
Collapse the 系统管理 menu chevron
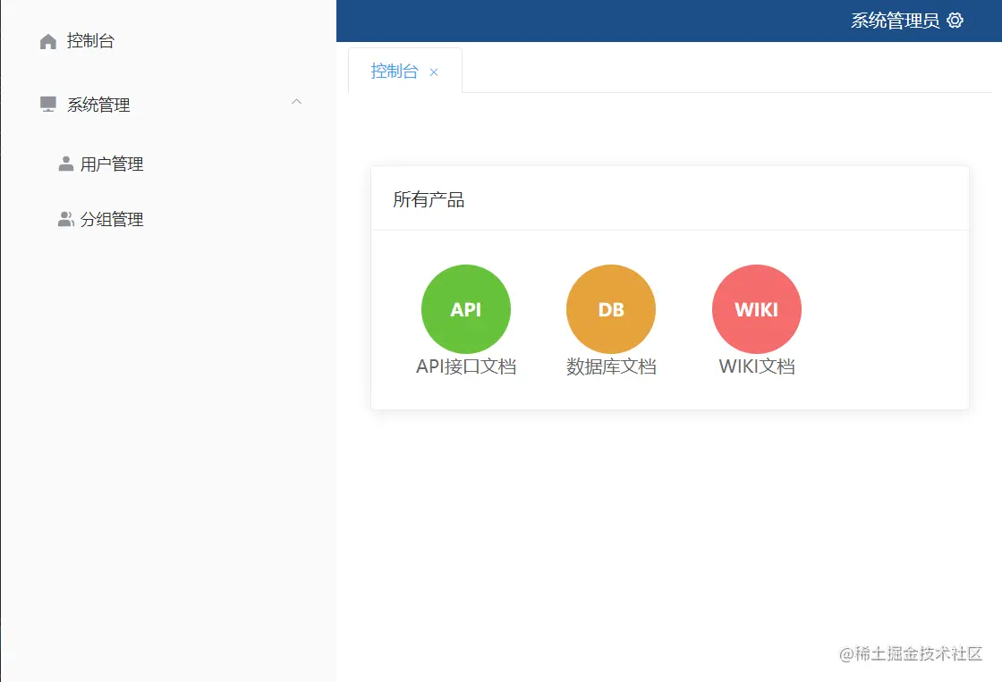click(296, 102)
